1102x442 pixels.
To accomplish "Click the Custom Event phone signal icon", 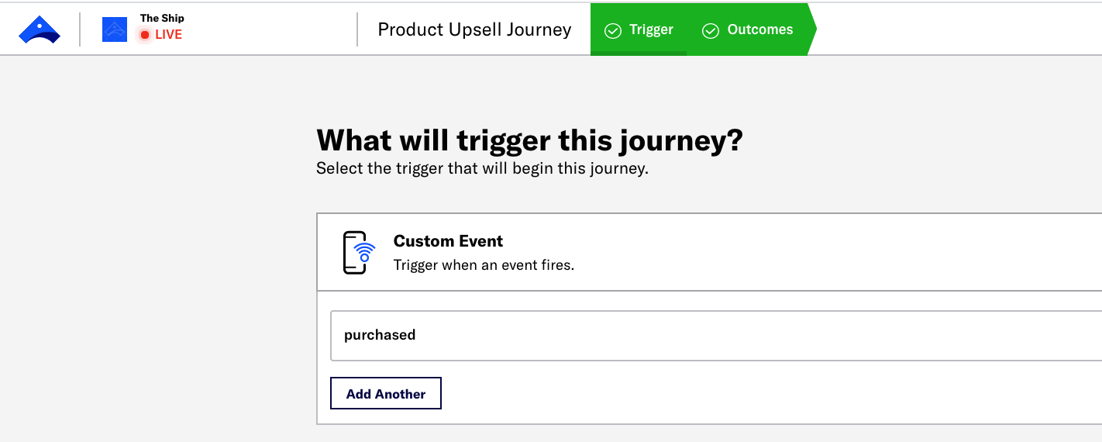I will point(358,252).
